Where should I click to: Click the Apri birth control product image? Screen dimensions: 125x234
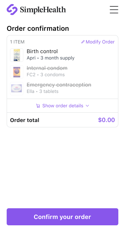(17, 55)
